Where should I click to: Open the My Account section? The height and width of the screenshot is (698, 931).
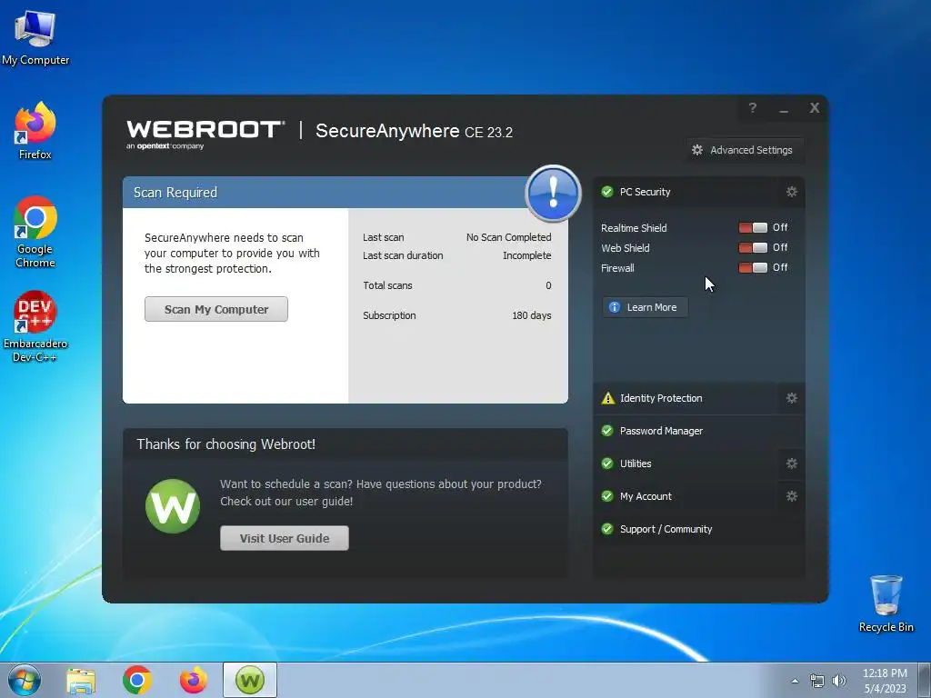point(686,496)
